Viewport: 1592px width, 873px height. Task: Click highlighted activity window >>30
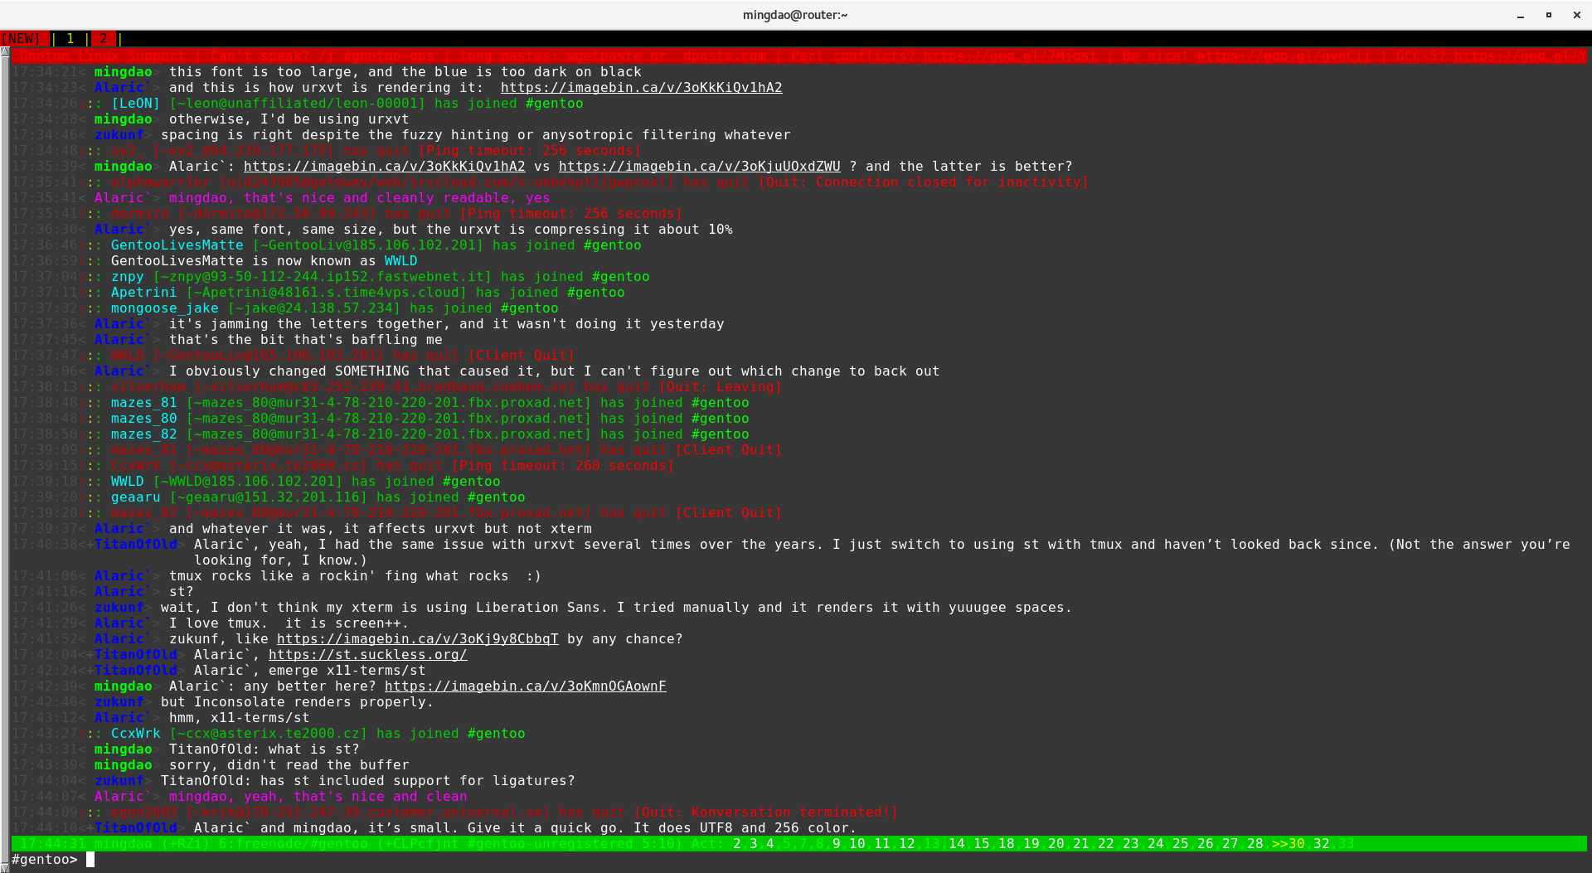(1289, 844)
